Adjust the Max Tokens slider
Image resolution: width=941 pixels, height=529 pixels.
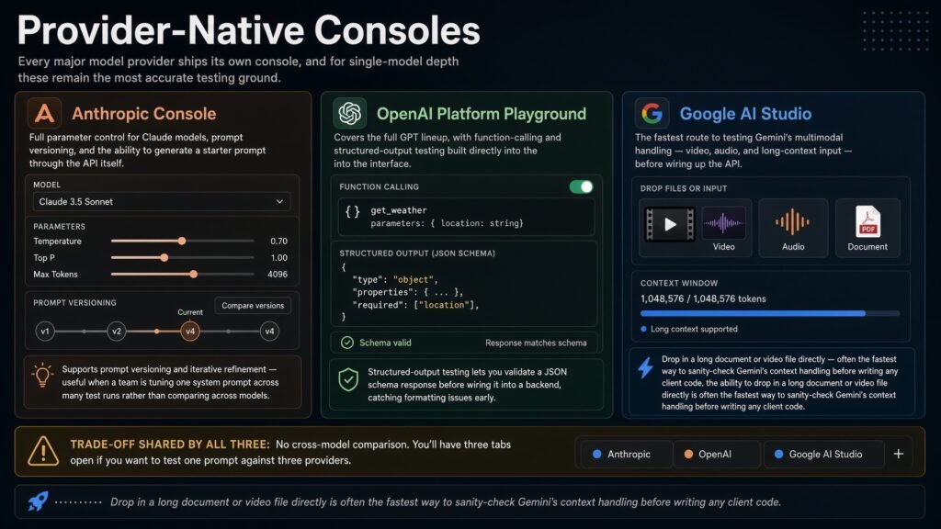(182, 274)
